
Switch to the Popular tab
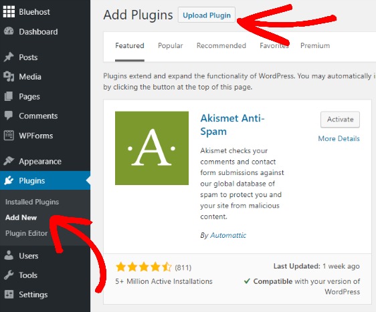[x=170, y=45]
